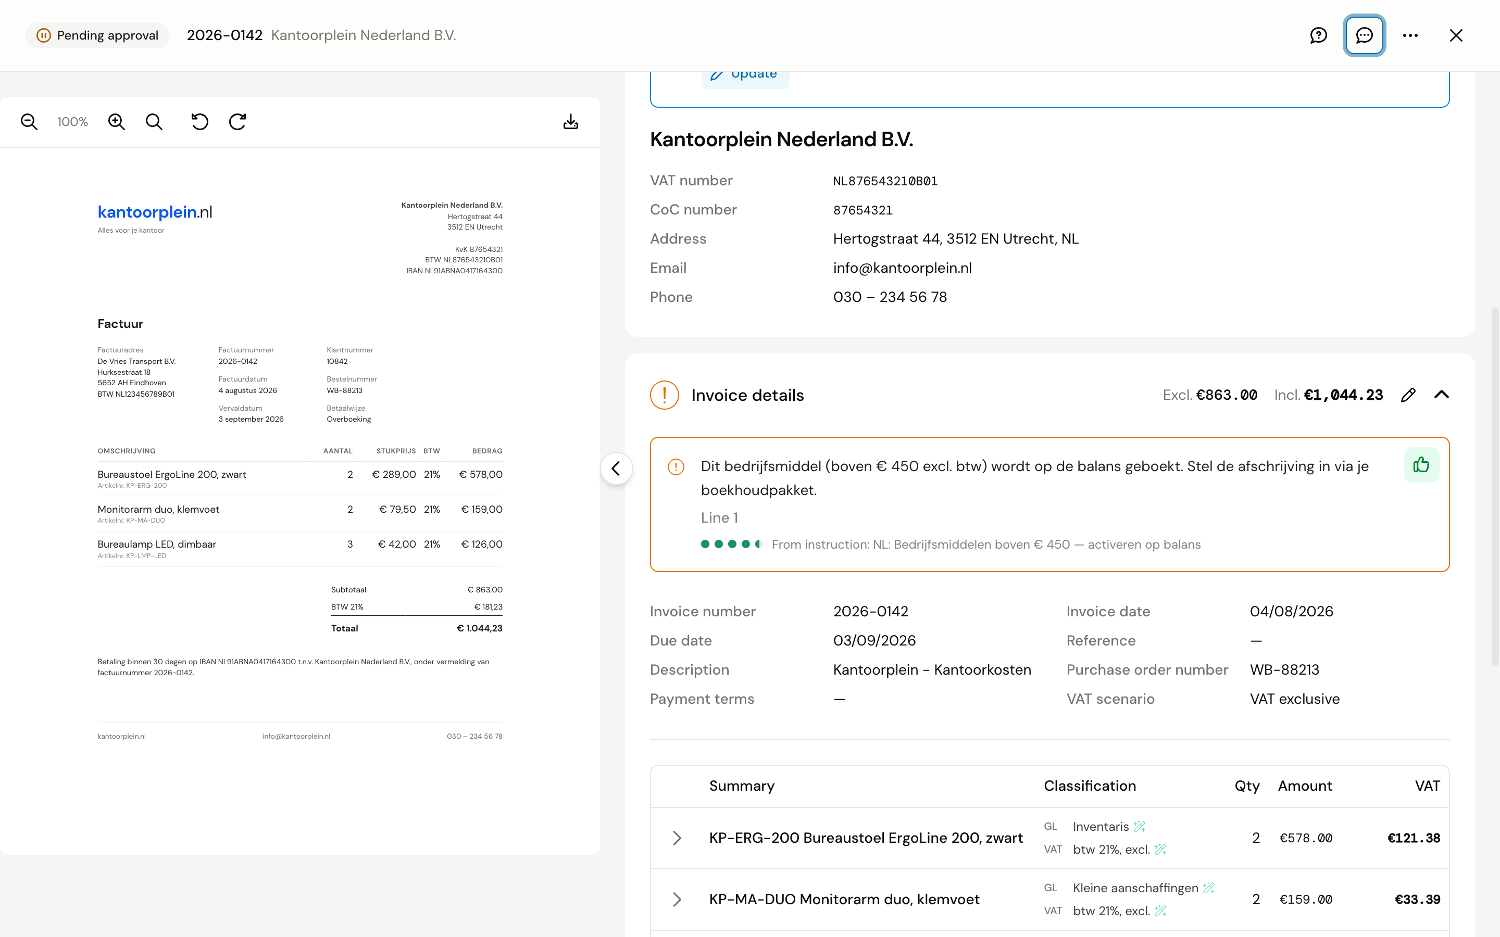This screenshot has height=937, width=1500.
Task: Zoom in the invoice document viewer
Action: pos(117,121)
